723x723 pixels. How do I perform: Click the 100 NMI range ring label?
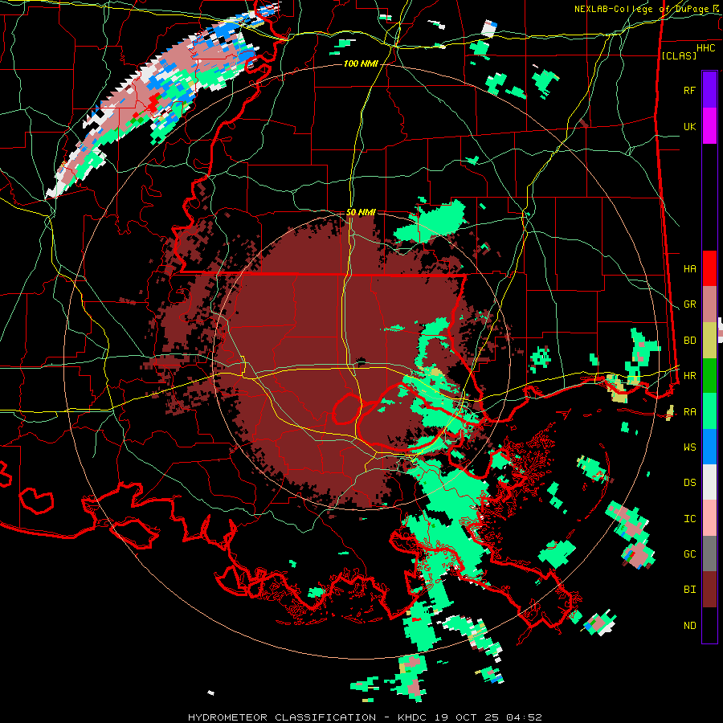tap(361, 63)
